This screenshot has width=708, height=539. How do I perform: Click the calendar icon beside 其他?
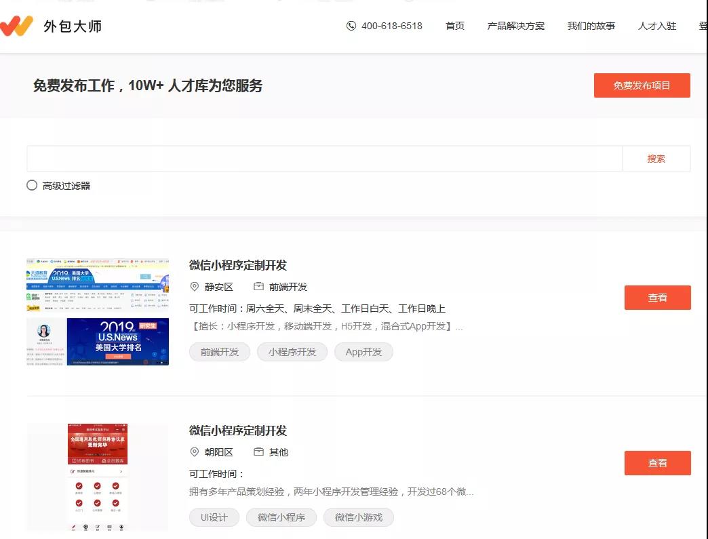(259, 452)
